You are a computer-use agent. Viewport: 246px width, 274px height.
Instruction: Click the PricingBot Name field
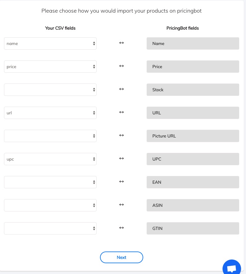193,43
